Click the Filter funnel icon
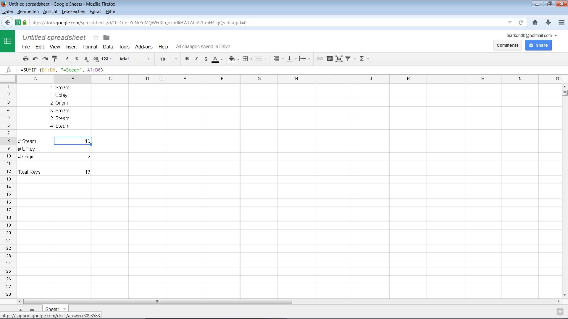Viewport: 568px width, 319px height. pos(348,59)
